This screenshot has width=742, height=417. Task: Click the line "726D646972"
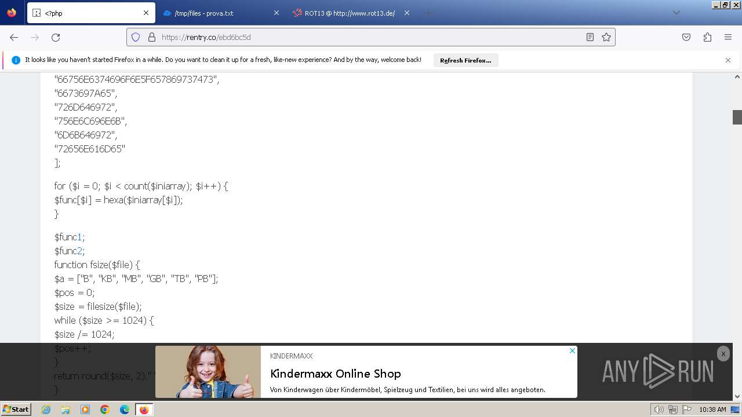(86, 107)
